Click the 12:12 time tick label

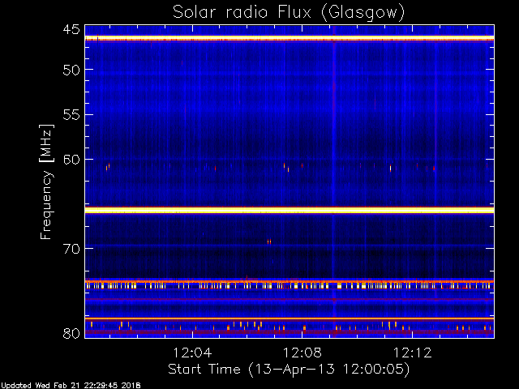click(412, 353)
